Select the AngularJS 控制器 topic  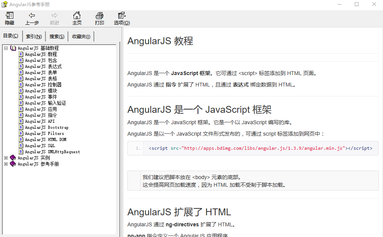pyautogui.click(x=43, y=84)
